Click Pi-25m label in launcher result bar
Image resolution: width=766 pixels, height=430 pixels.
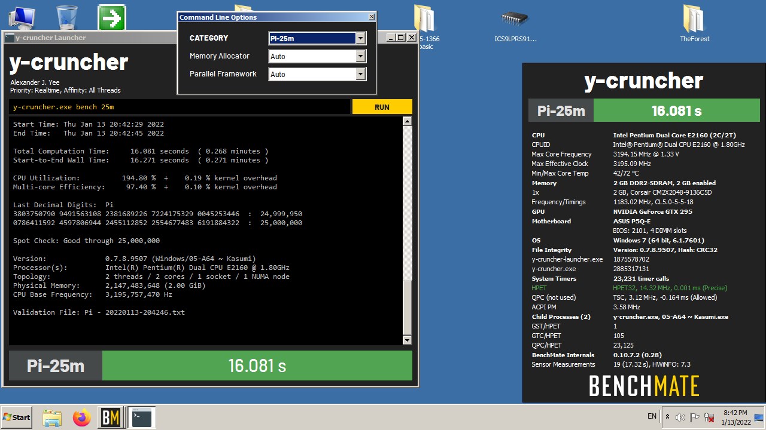tap(56, 365)
